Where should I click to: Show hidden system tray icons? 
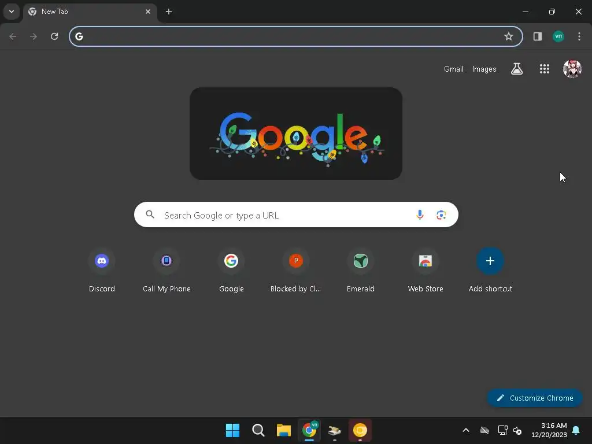[466, 430]
